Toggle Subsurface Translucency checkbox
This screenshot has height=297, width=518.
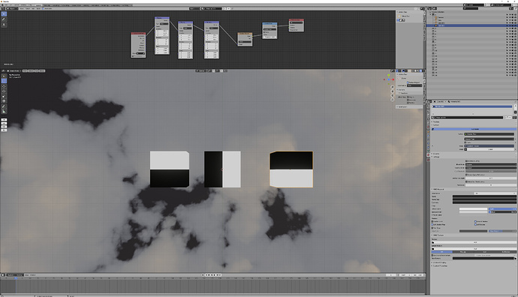pyautogui.click(x=466, y=181)
